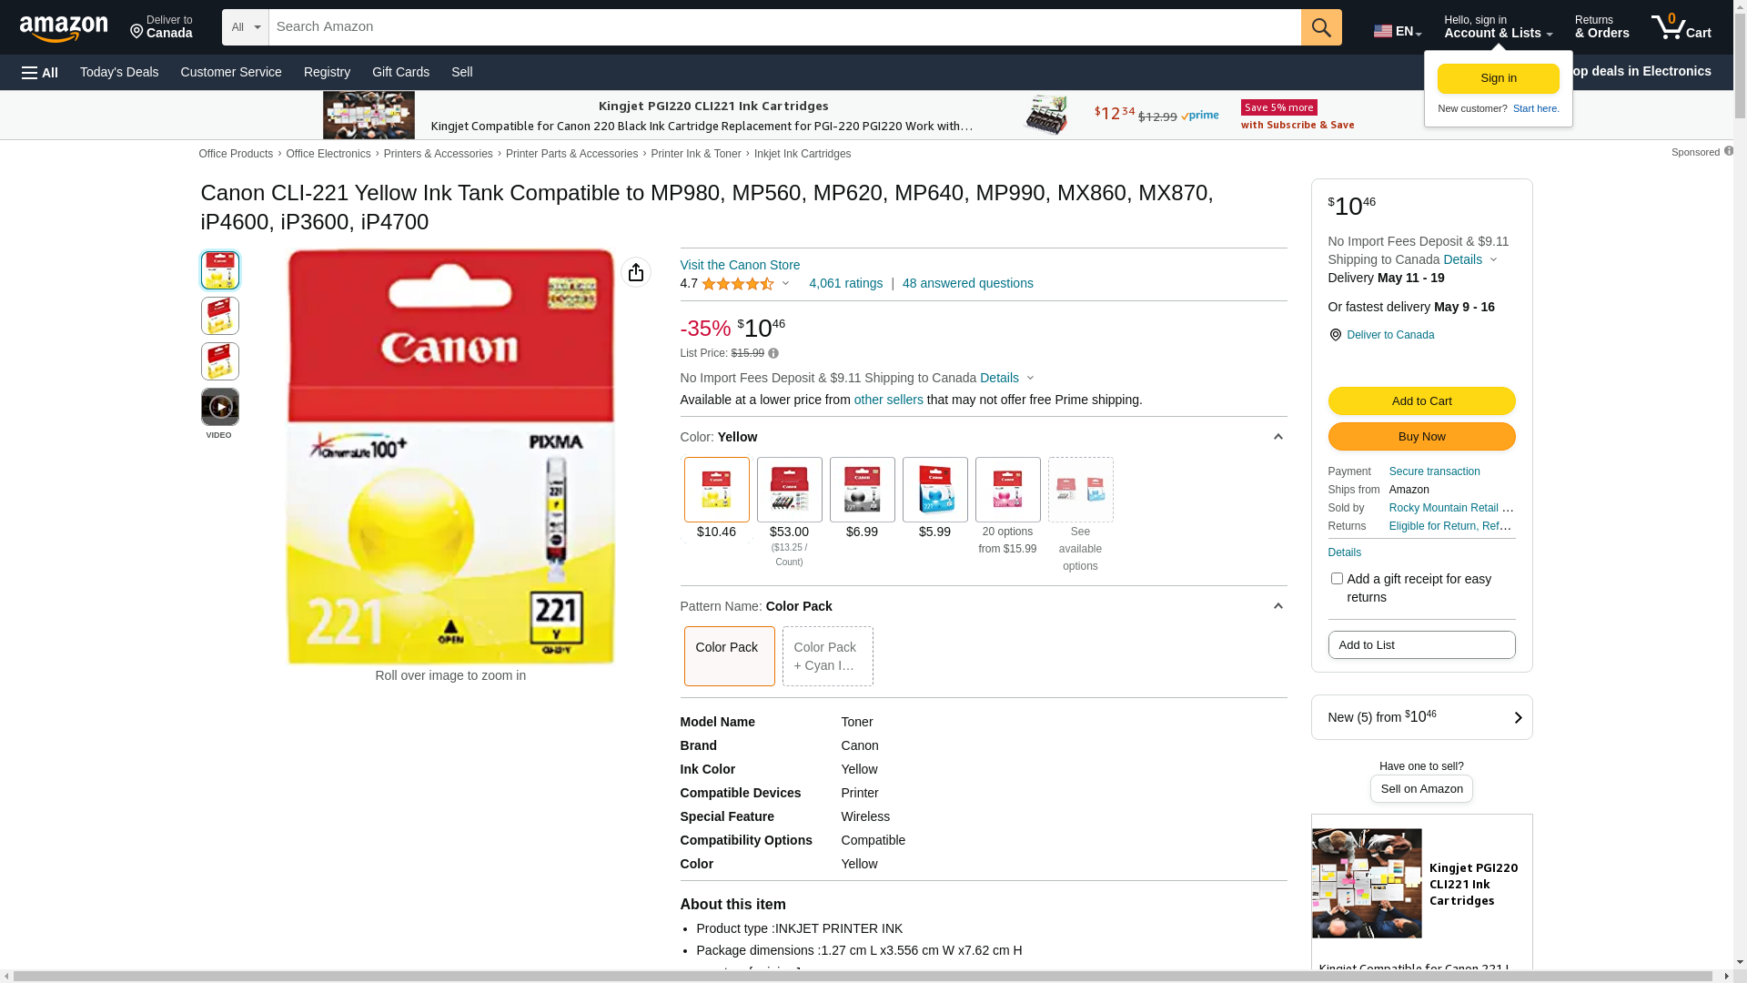Open Today's Deals nav item
The image size is (1747, 983).
pyautogui.click(x=119, y=72)
